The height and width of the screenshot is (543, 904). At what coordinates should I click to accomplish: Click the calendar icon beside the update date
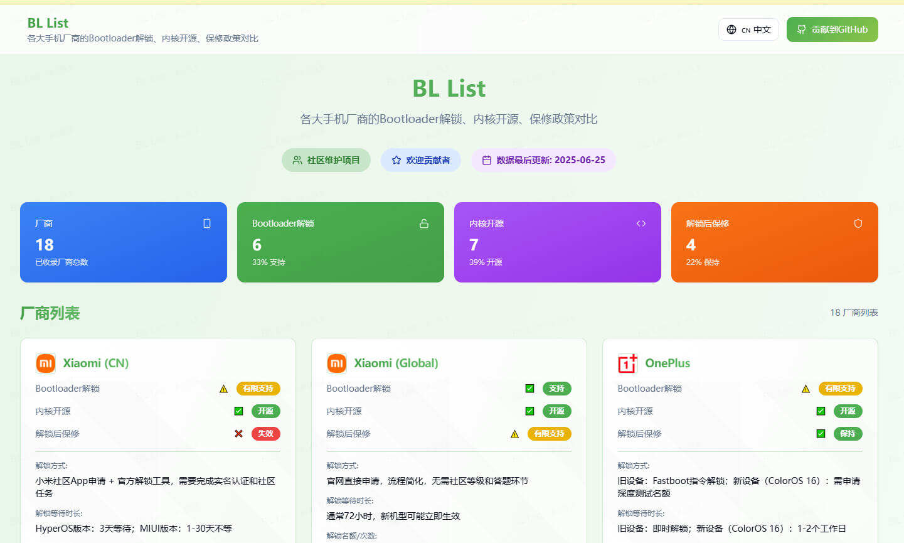487,159
